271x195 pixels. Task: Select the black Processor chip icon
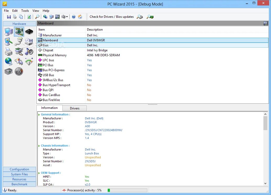(29, 32)
